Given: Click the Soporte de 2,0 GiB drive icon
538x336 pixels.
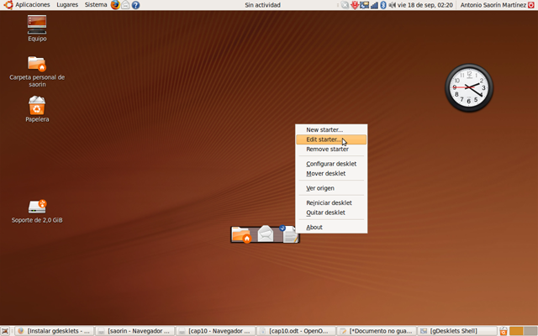Looking at the screenshot, I should point(37,206).
